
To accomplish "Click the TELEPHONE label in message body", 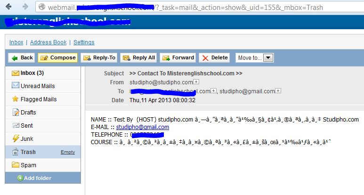I will point(106,135).
